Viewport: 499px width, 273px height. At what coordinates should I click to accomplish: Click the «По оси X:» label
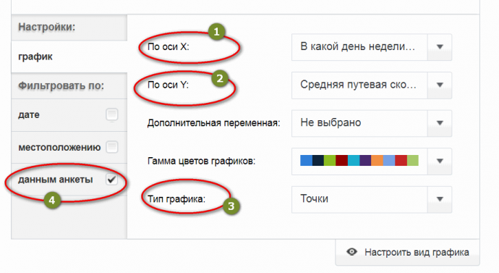(x=169, y=47)
